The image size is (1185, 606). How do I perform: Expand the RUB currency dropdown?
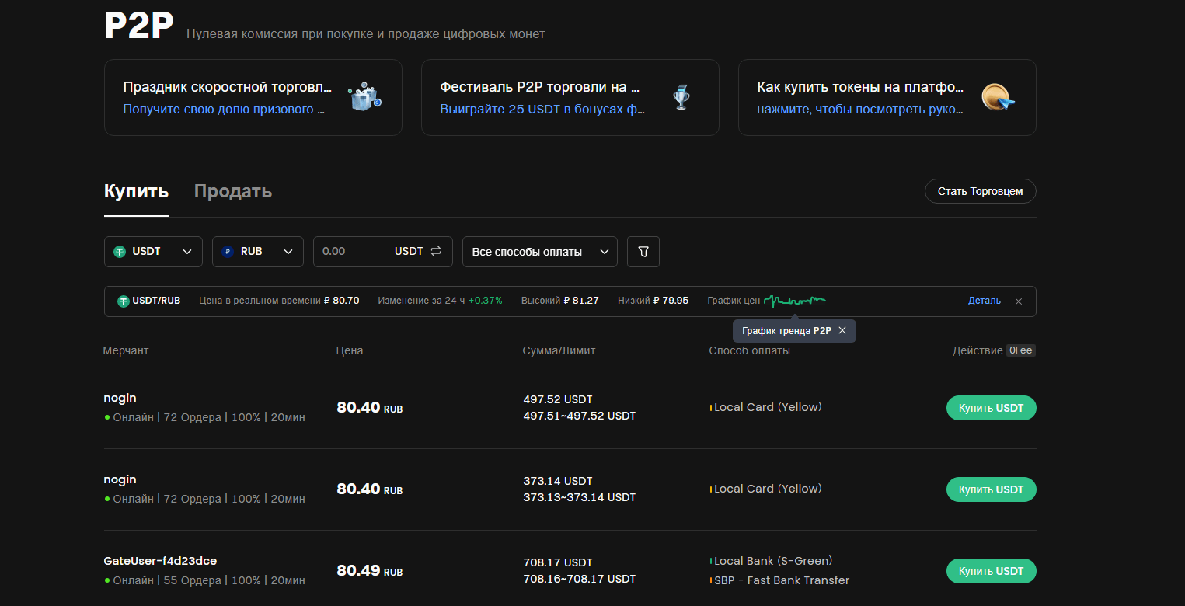click(x=257, y=252)
